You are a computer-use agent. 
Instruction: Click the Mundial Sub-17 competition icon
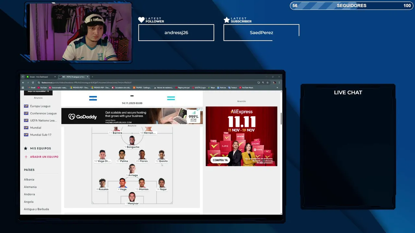[26, 135]
